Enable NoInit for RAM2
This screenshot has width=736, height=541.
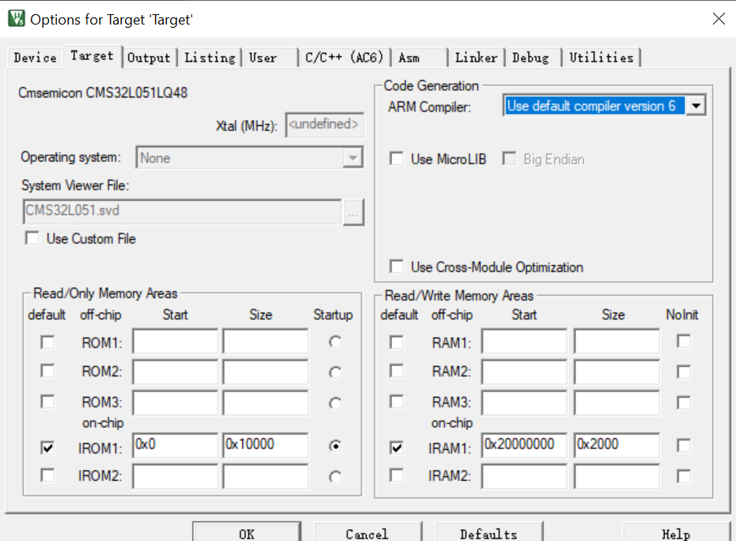(x=684, y=372)
